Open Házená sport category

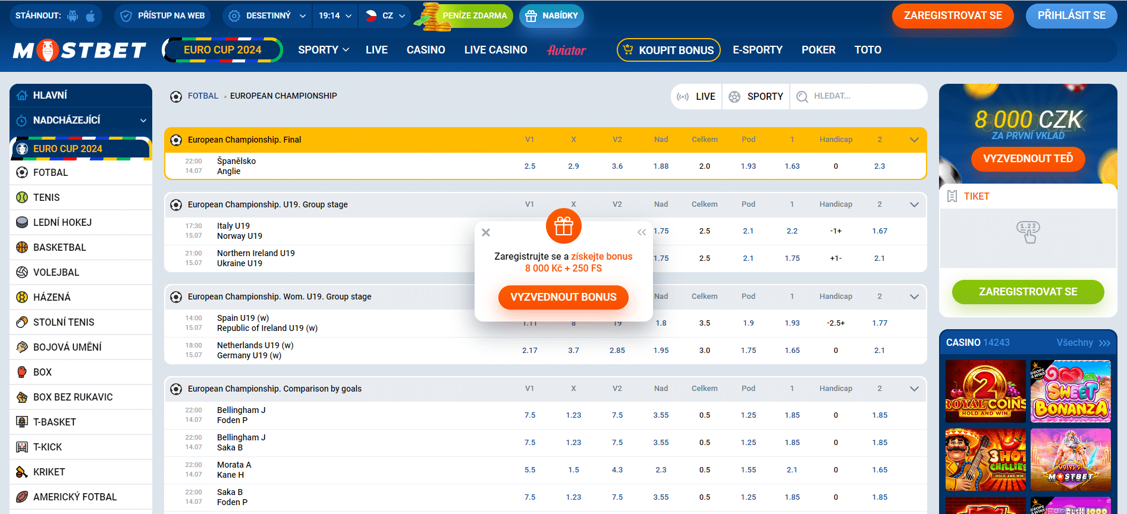point(80,297)
